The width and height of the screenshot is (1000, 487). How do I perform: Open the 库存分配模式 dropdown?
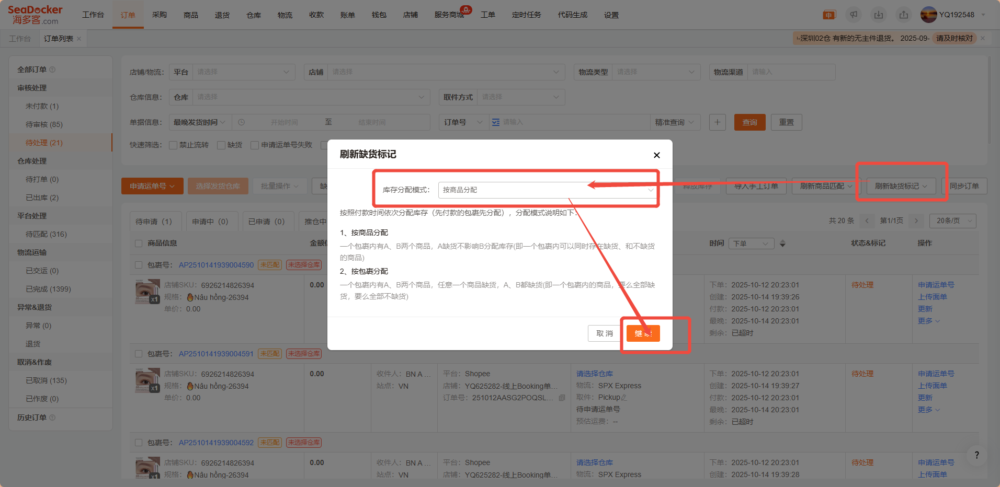(x=547, y=190)
